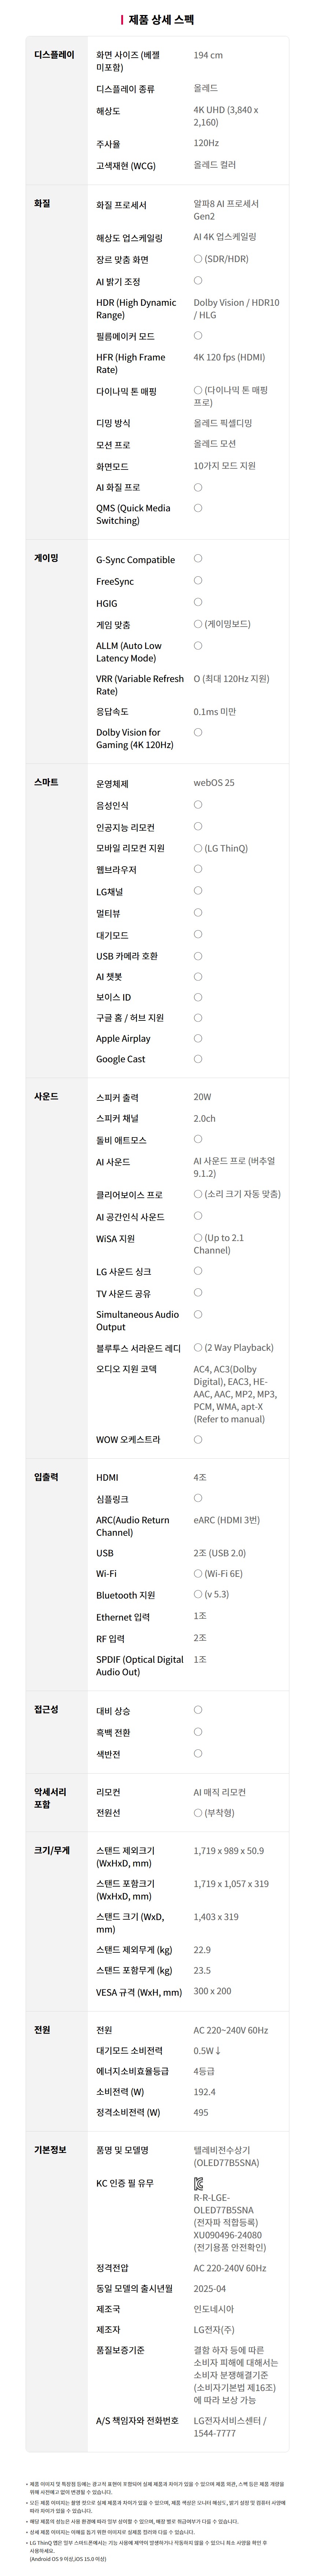The width and height of the screenshot is (315, 2576).
Task: Click the circle mark beside 흑백 전환
Action: (x=197, y=1732)
